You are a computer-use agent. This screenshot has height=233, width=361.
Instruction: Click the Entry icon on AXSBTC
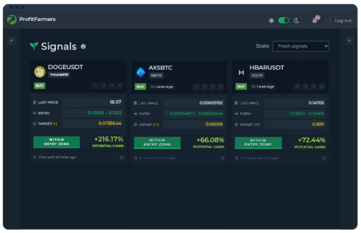click(x=136, y=114)
